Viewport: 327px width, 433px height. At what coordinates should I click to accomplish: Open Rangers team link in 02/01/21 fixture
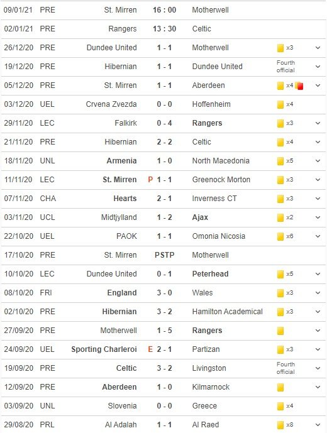click(123, 29)
